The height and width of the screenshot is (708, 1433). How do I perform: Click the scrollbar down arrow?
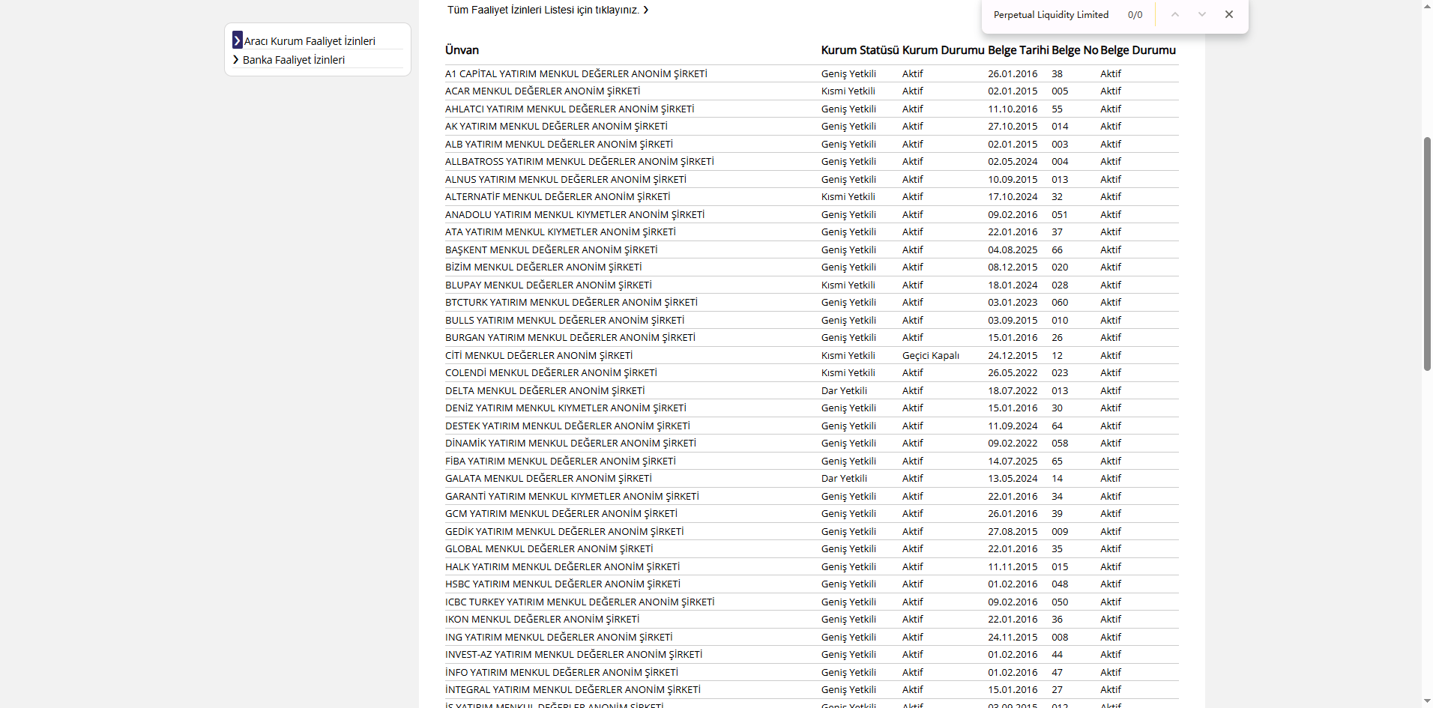tap(1427, 701)
